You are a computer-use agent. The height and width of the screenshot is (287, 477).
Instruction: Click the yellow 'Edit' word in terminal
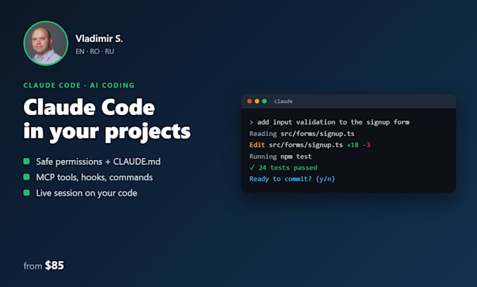[257, 145]
